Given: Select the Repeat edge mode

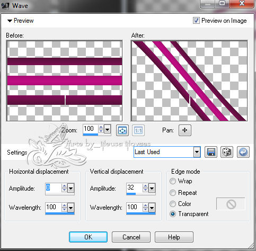Looking at the screenshot, I should point(173,193).
